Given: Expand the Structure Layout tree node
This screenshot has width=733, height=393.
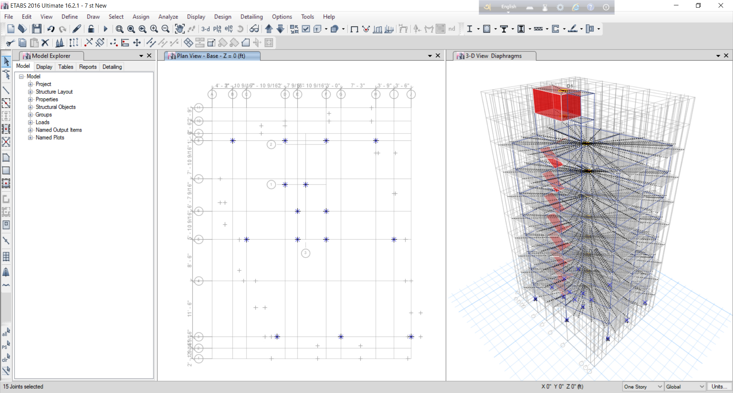Looking at the screenshot, I should (x=30, y=92).
